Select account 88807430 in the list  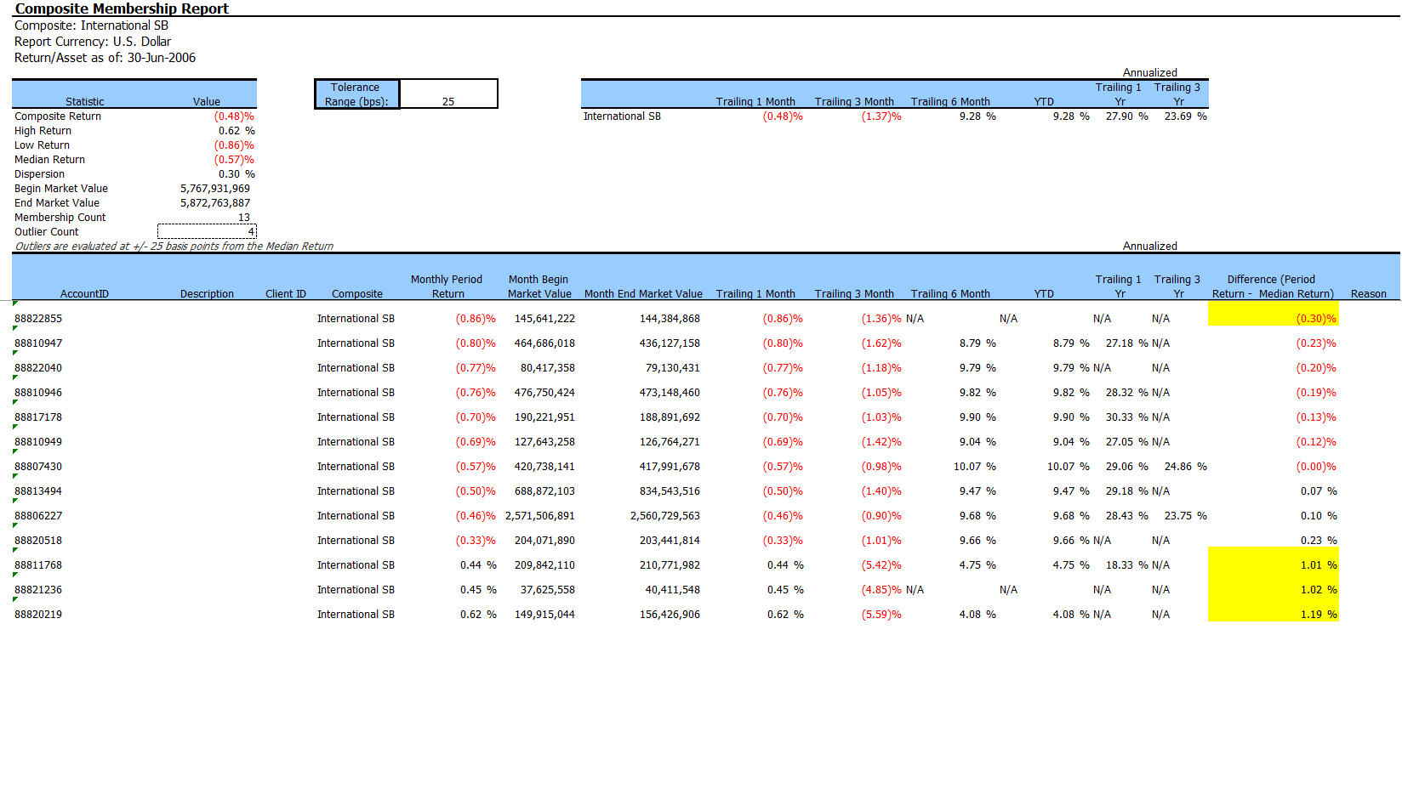pyautogui.click(x=38, y=466)
